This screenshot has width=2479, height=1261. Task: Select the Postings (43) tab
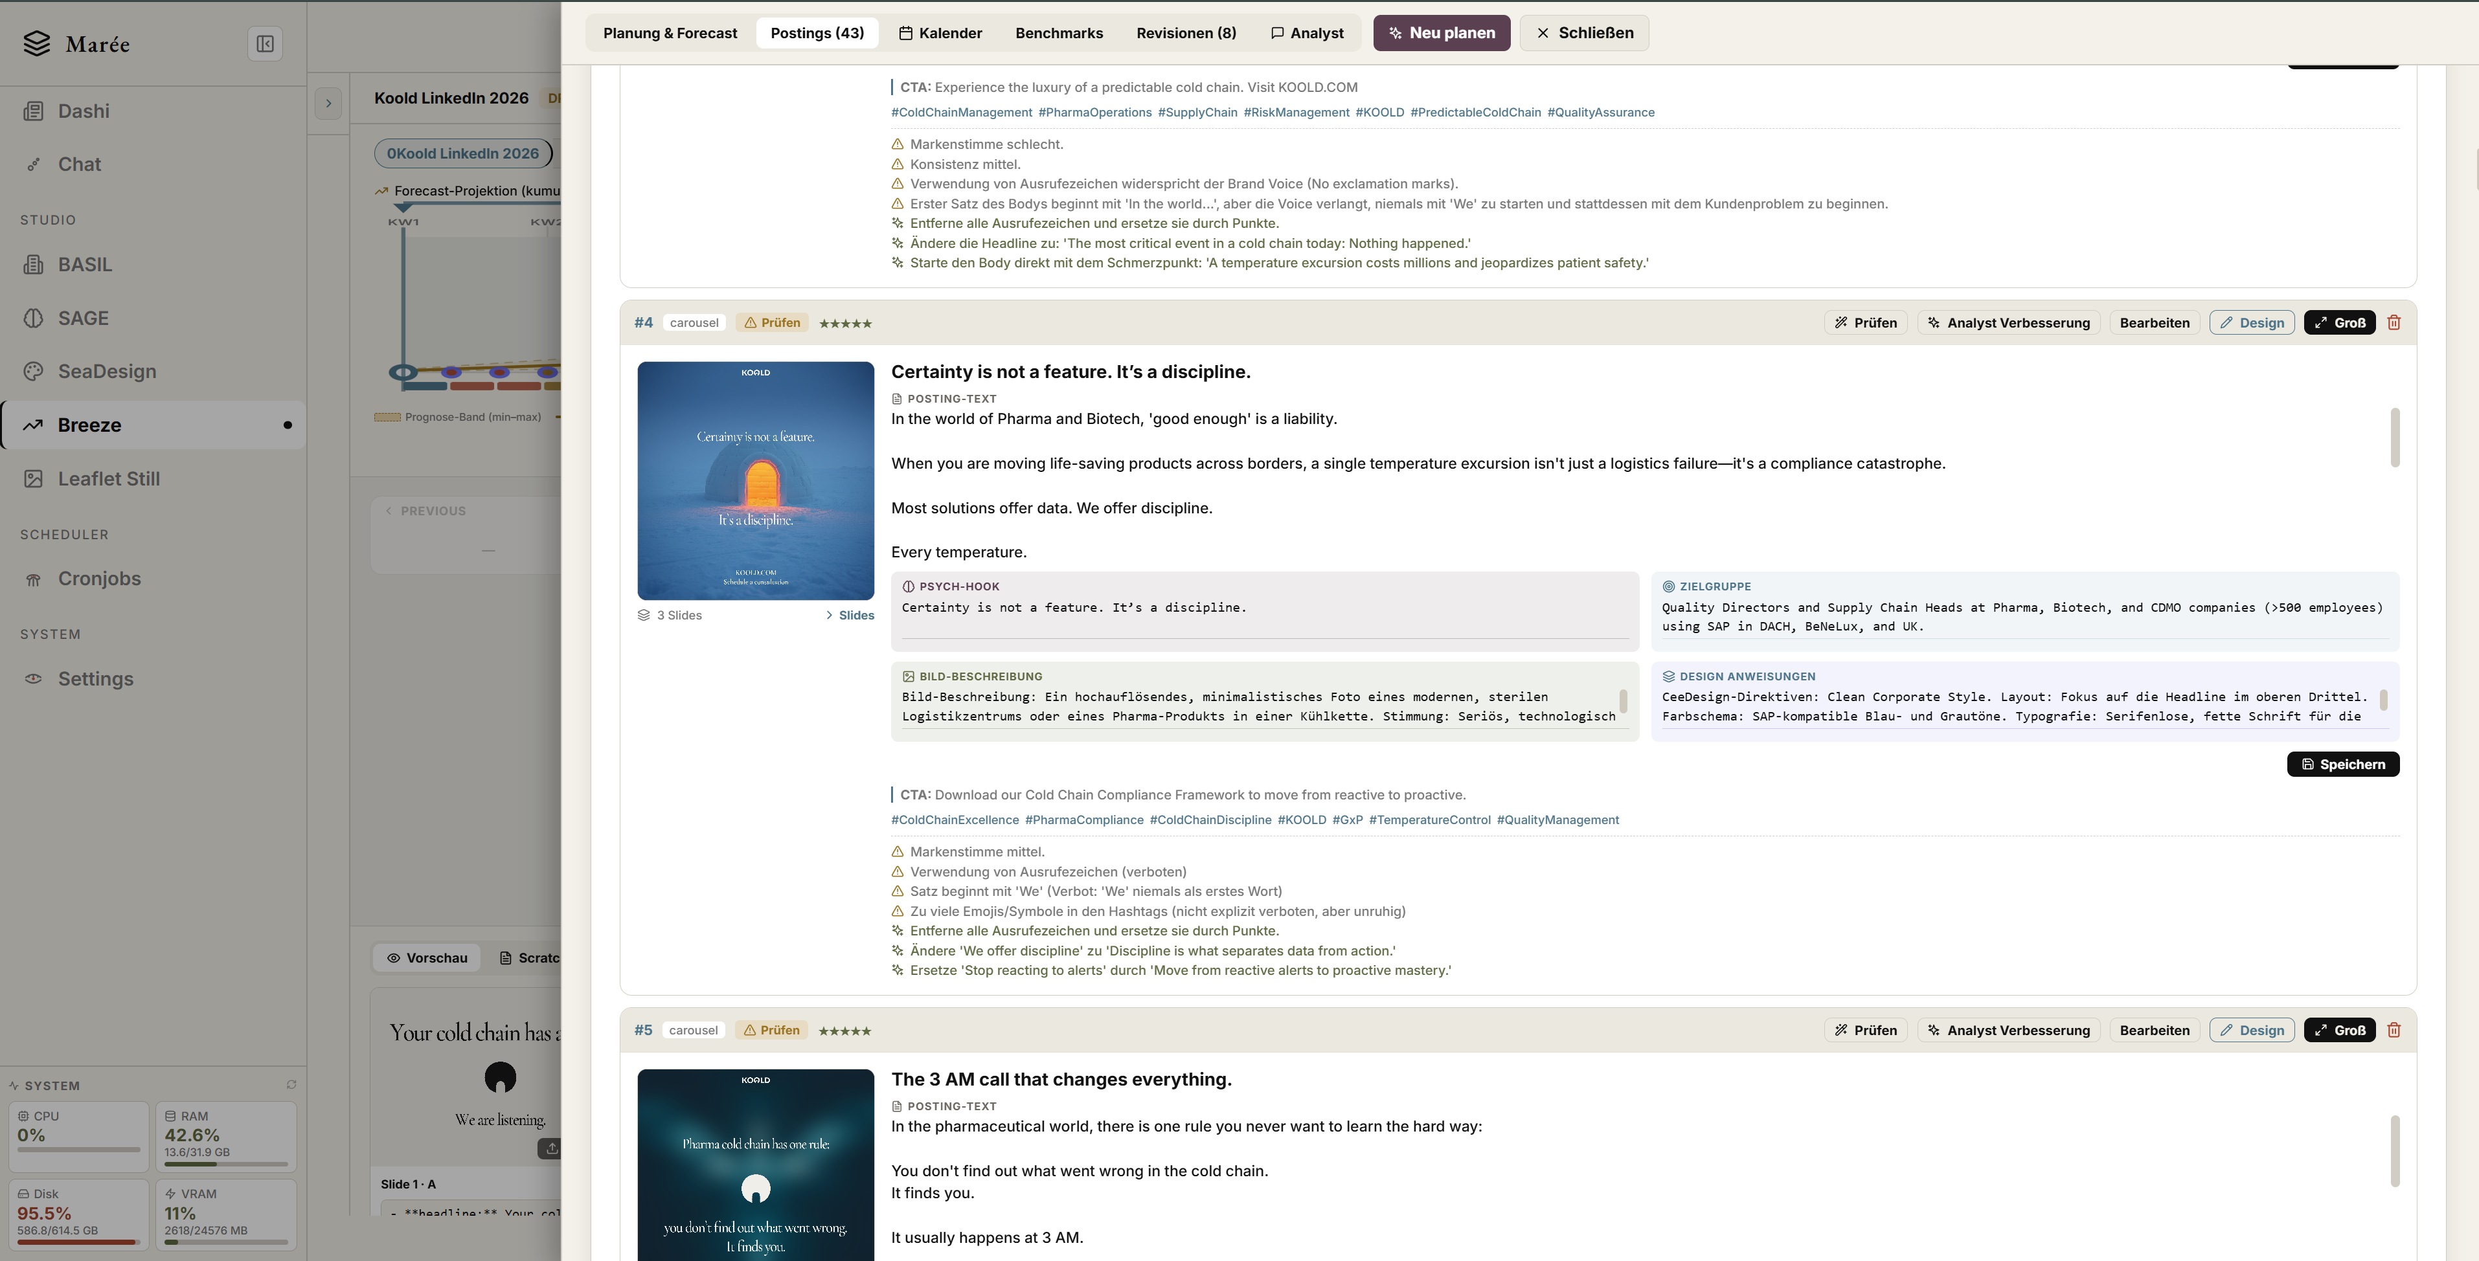coord(817,33)
